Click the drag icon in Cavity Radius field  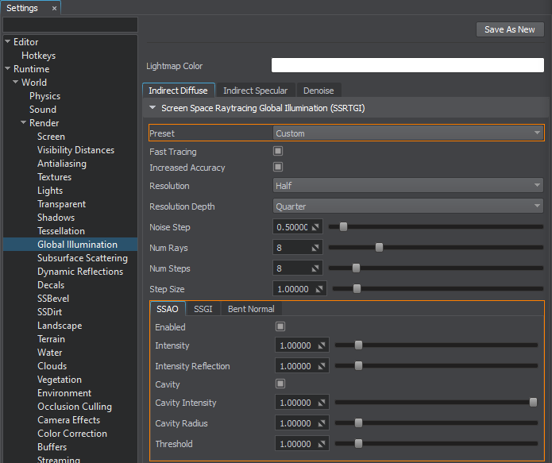coord(322,423)
